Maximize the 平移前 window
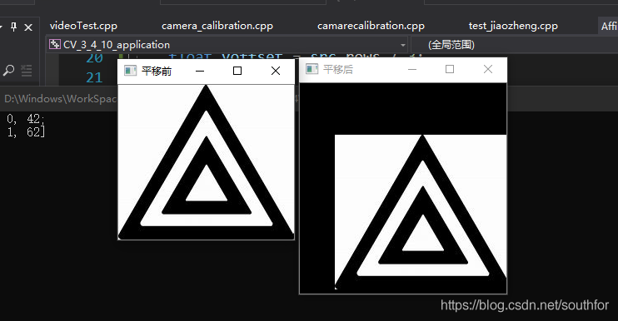The image size is (618, 321). [x=237, y=71]
